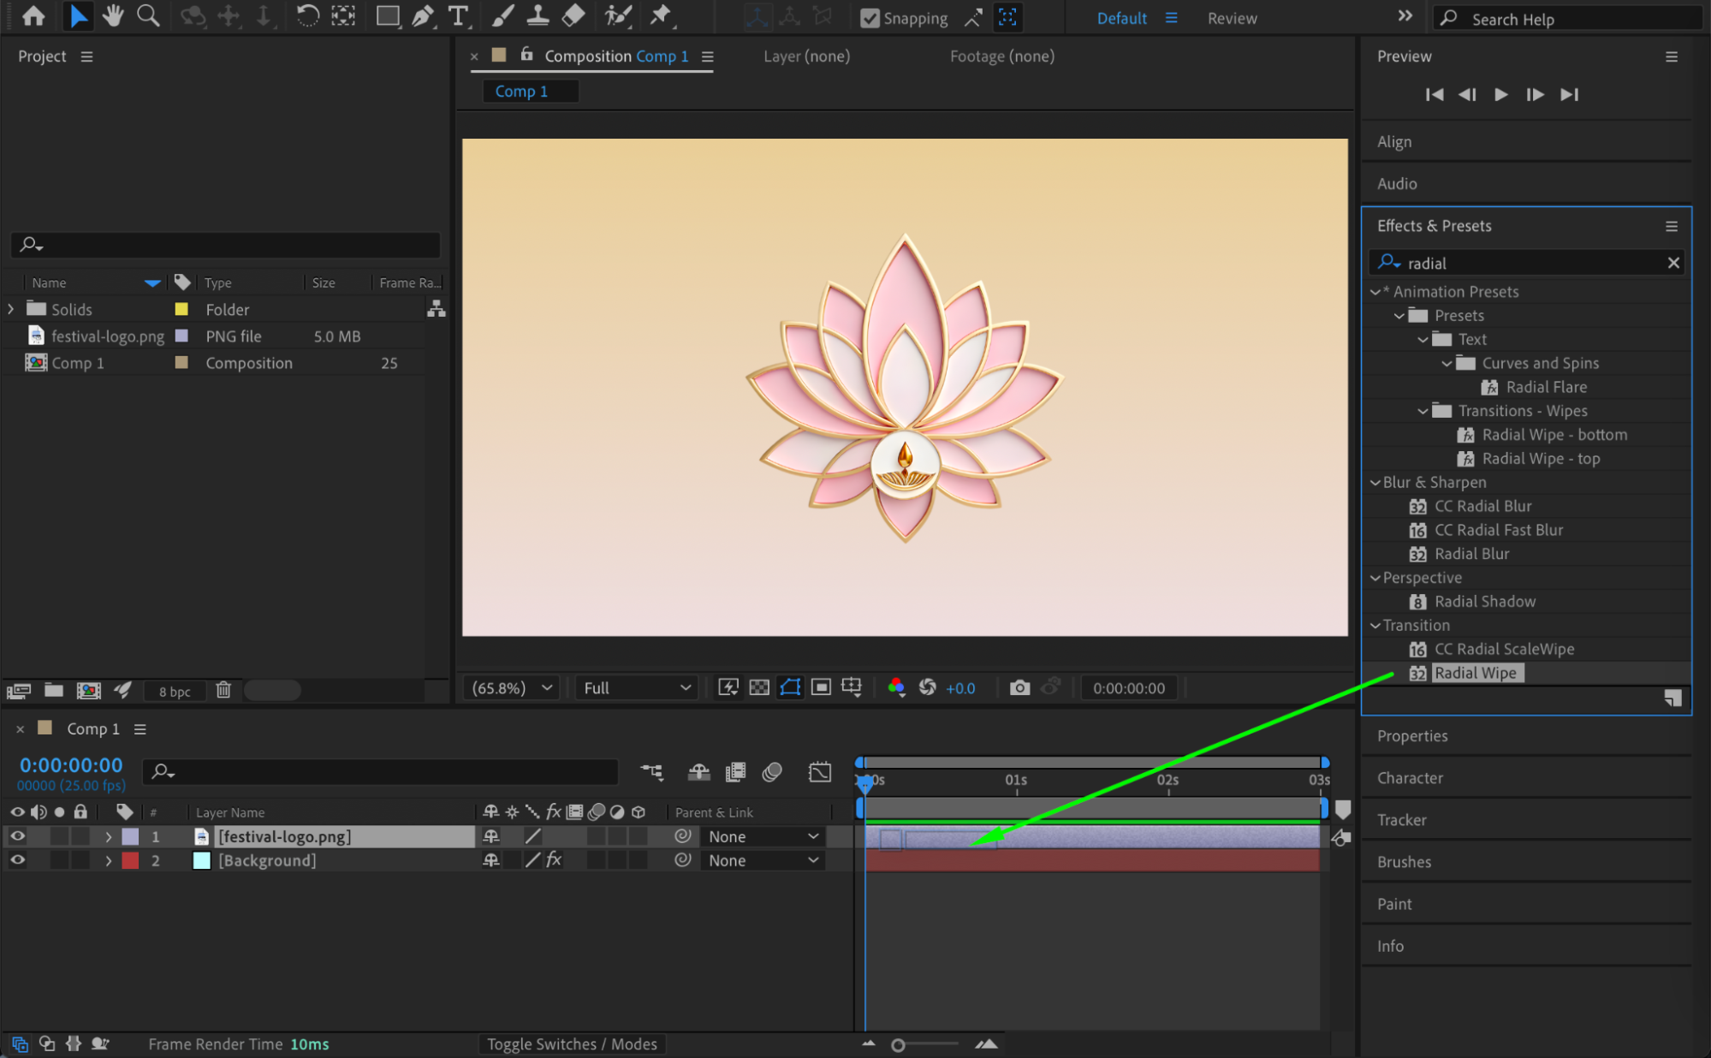Viewport: 1711px width, 1058px height.
Task: Click the reset exposure icon
Action: pyautogui.click(x=927, y=687)
